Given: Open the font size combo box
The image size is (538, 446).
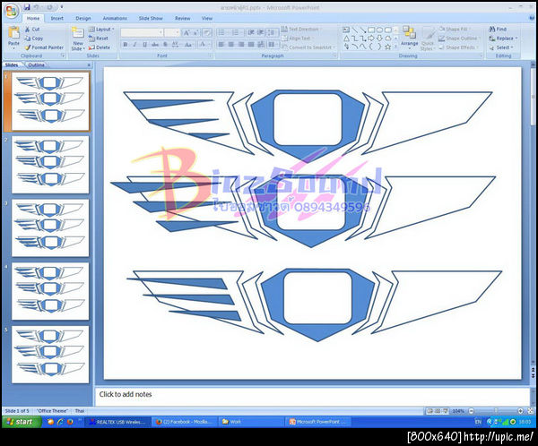Looking at the screenshot, I should tap(171, 32).
